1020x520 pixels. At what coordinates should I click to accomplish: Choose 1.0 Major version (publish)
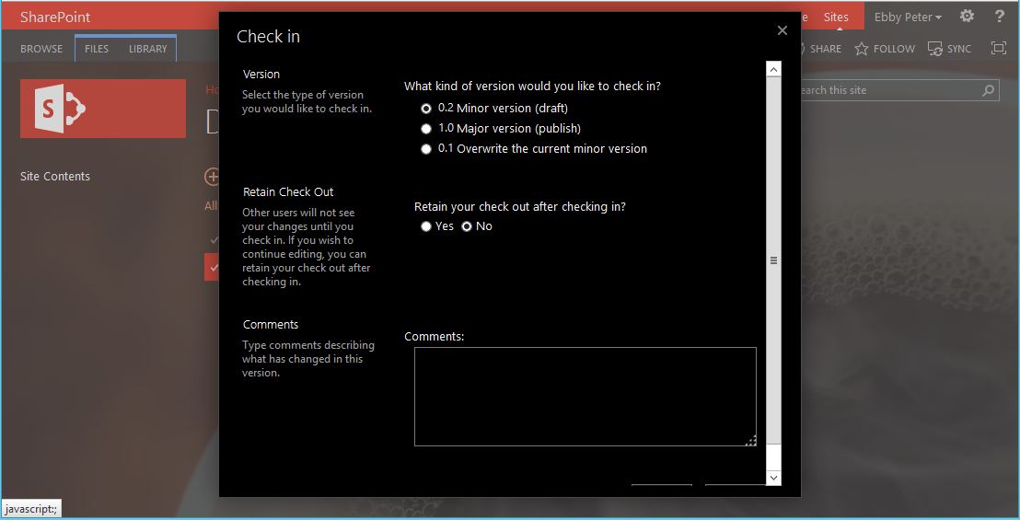pyautogui.click(x=426, y=129)
